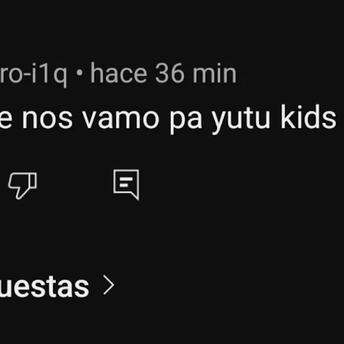Screen dimensions: 344x344
Task: Mark the comment with the thumbs-down
Action: click(x=23, y=186)
